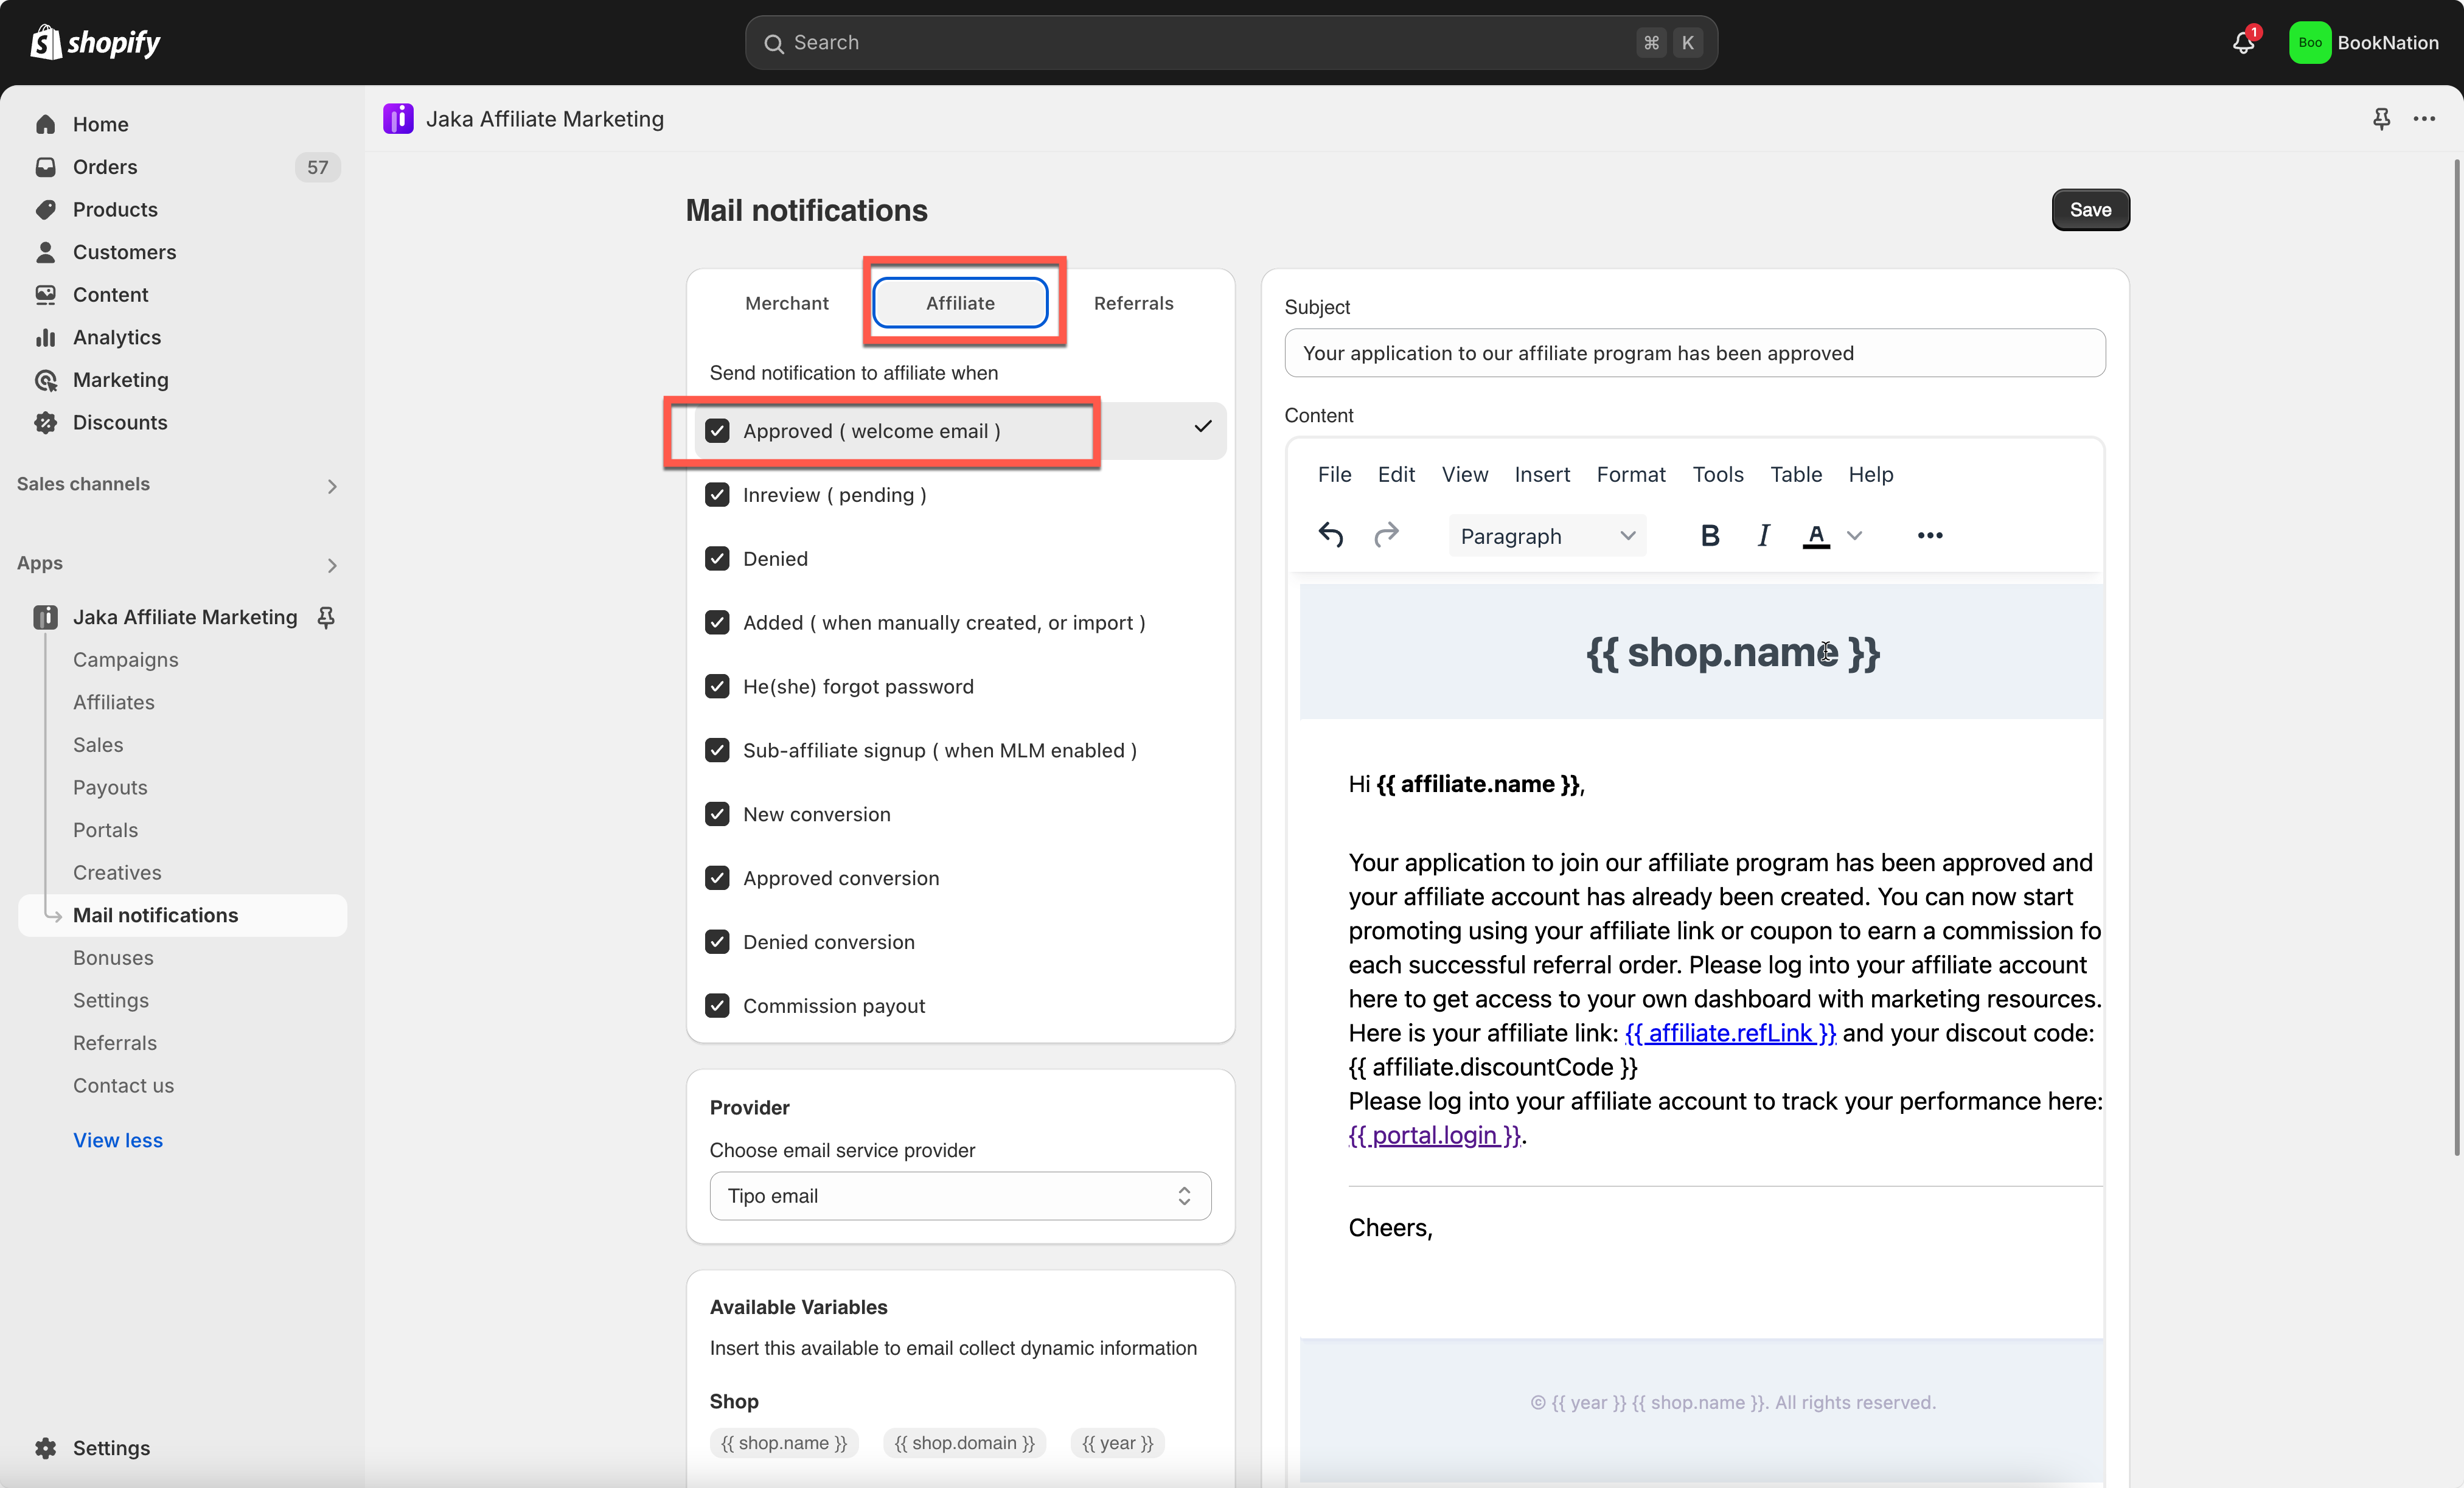Open the notifications bell
This screenshot has height=1488, width=2464.
coord(2243,42)
